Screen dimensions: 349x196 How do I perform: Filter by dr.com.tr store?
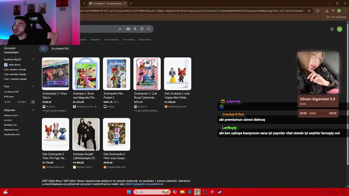pos(8,120)
